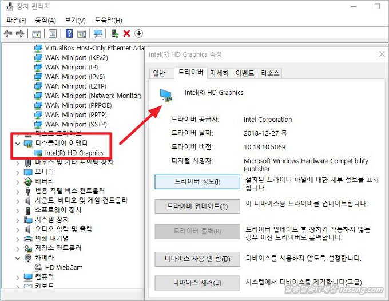This screenshot has width=389, height=301.
Task: Select WAN Miniport (PPTP) in the list
Action: [74, 114]
